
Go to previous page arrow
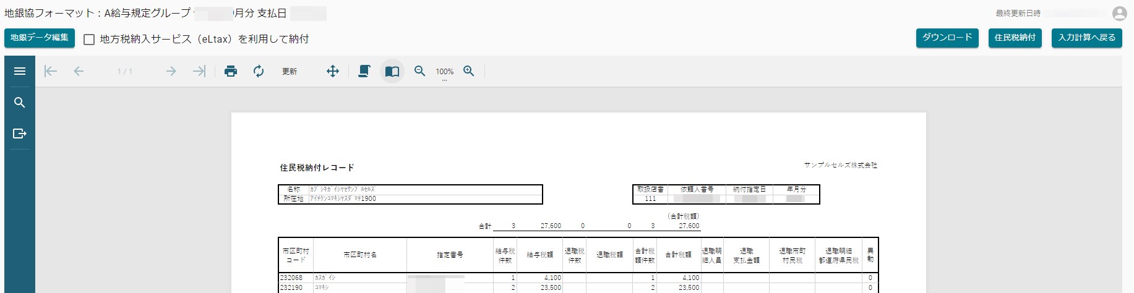(79, 71)
